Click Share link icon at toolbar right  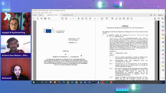pyautogui.click(x=155, y=19)
